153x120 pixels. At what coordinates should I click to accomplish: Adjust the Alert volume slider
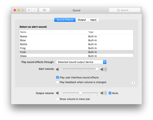[97, 69]
